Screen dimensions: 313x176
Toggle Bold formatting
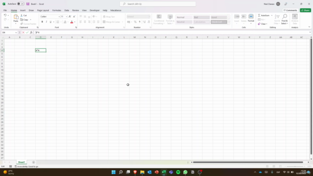(42, 22)
